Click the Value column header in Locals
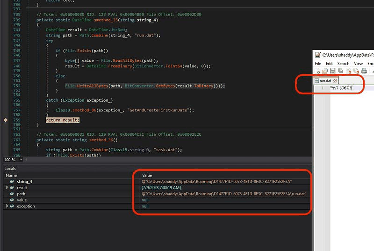This screenshot has width=374, height=251. 147,175
